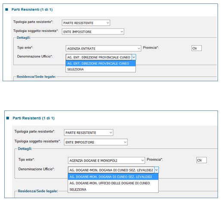221x202 pixels.
Task: Click the arrow of the AG. ENT. DIREZIONE PROVINCIALE CUNEO combo box
Action: pos(134,57)
